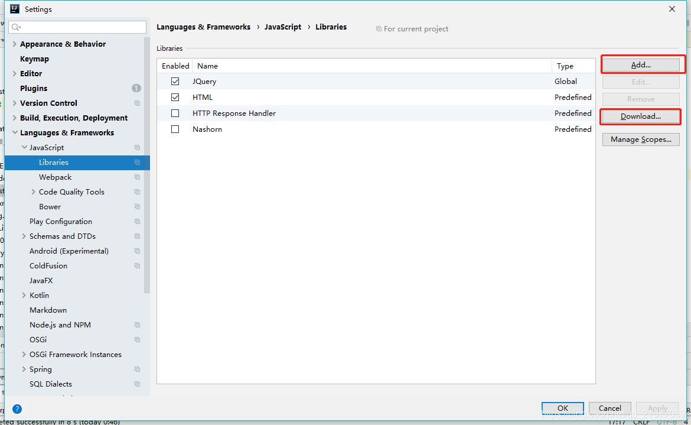This screenshot has height=425, width=691.
Task: Expand the Code Quality Tools node
Action: (33, 192)
